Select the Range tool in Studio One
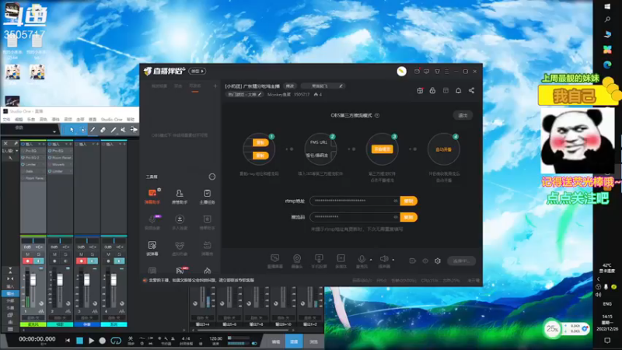This screenshot has height=350, width=622. [82, 130]
